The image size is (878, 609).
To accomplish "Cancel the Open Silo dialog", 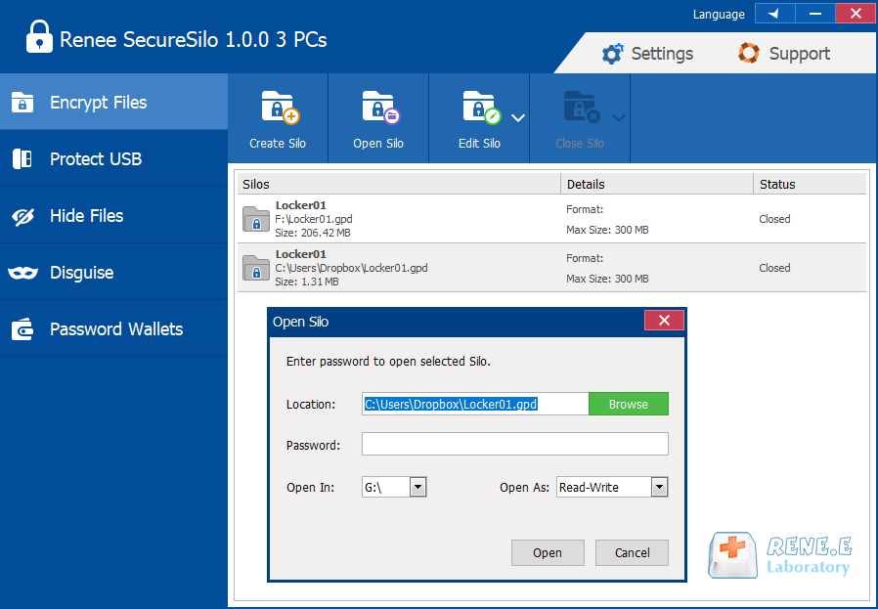I will click(632, 552).
